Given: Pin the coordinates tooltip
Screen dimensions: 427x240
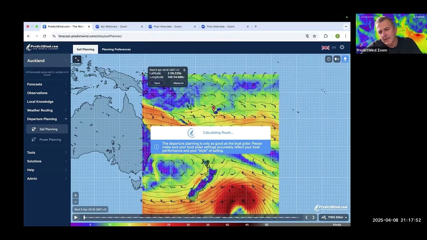Looking at the screenshot, I should (184, 70).
